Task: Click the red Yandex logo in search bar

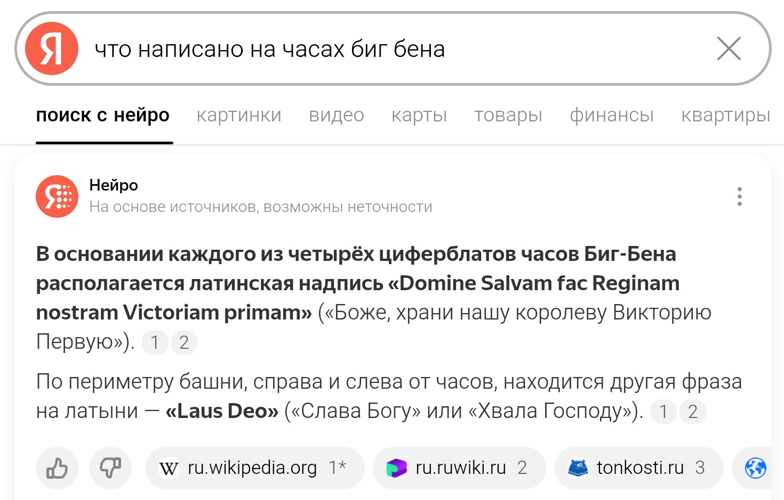Action: 52,48
